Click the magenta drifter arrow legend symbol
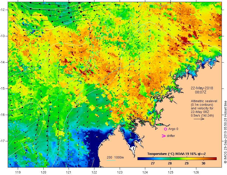Screen dimensions: 227x175 (164, 136)
